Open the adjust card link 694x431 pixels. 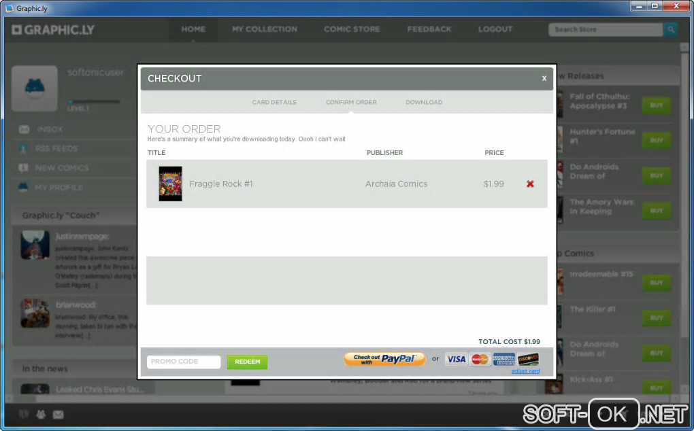coord(525,371)
